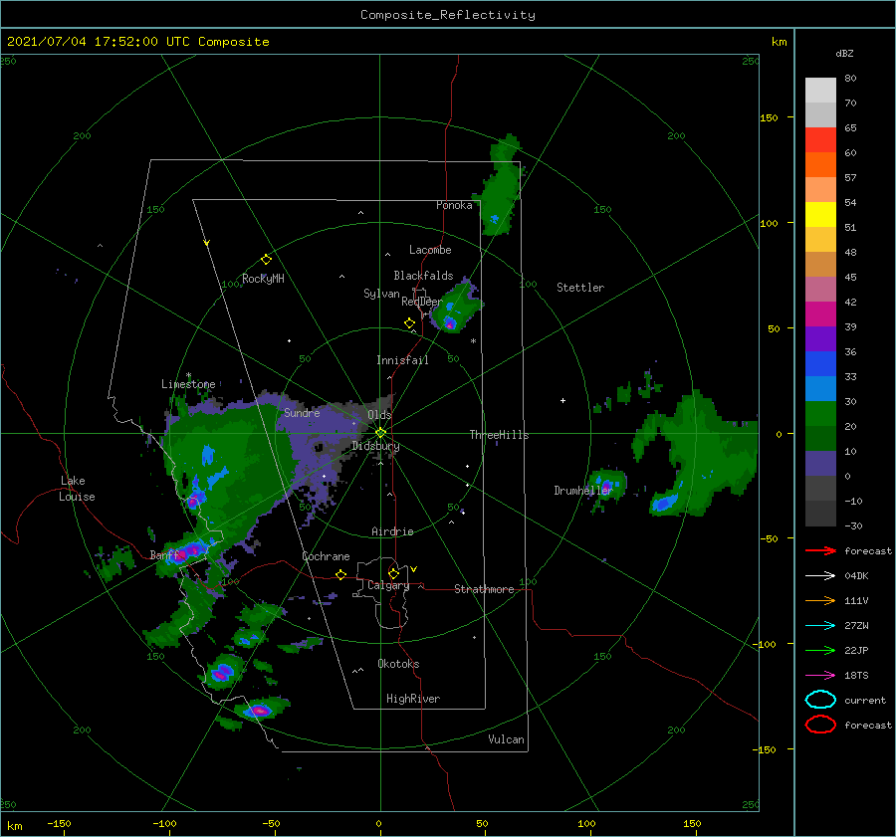Click the magenta 18TS arrow legend icon
This screenshot has width=896, height=837.
click(x=820, y=676)
